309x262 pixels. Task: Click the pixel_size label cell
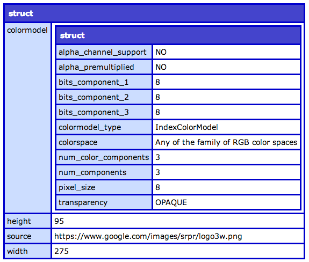pos(104,187)
